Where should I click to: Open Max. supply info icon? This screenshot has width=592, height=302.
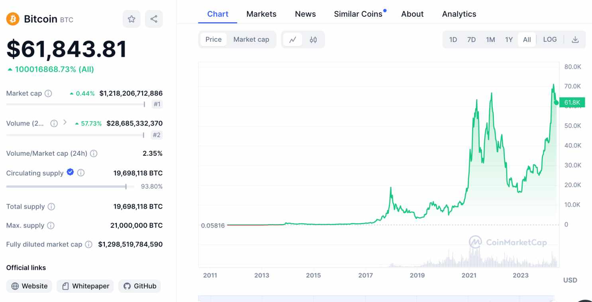(x=51, y=225)
